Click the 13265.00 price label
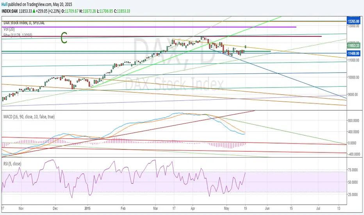364x215 pixels. (353, 21)
